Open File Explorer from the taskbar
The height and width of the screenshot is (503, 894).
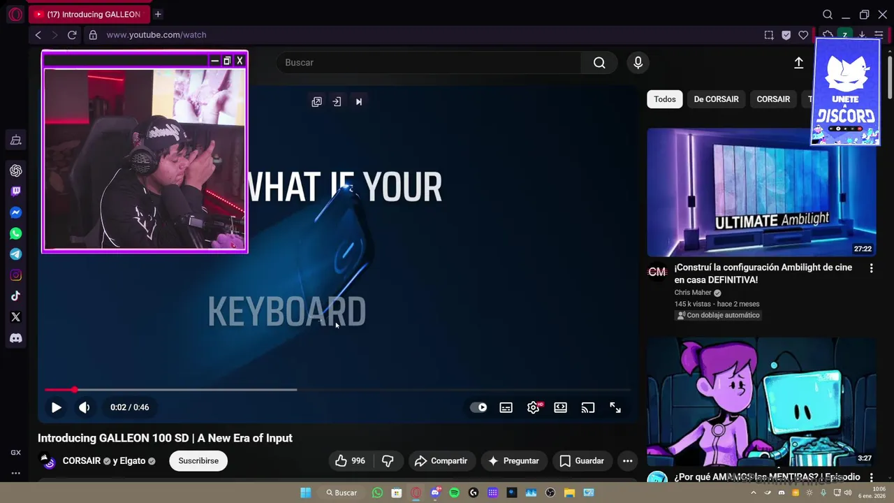[569, 493]
